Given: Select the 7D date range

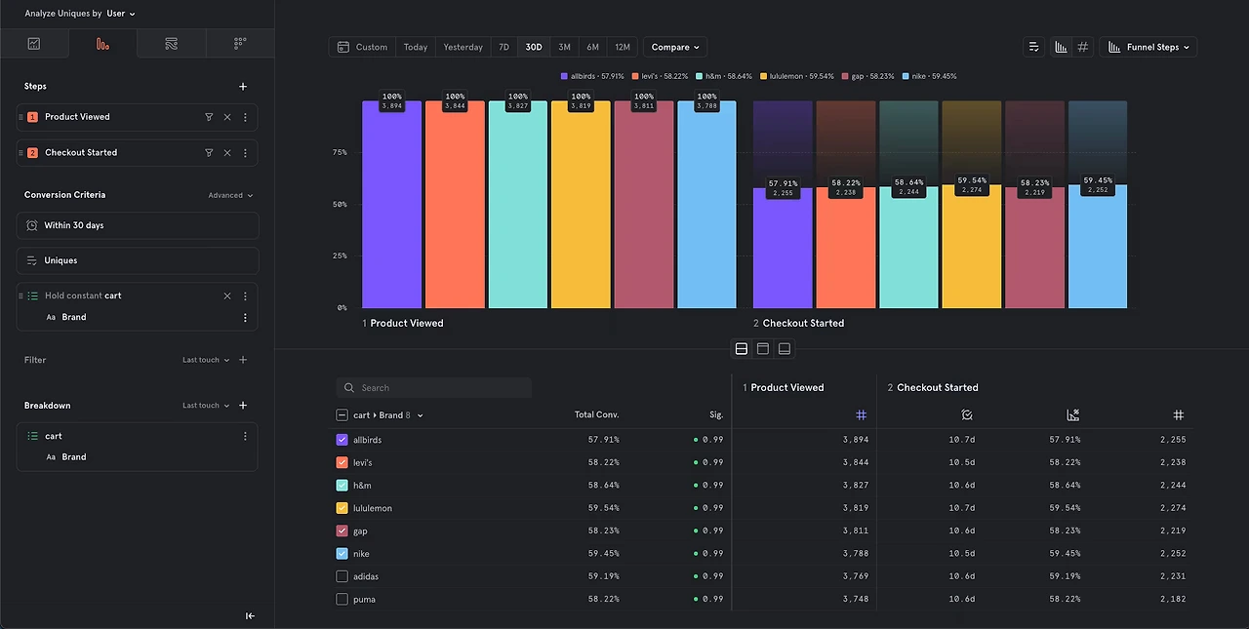Looking at the screenshot, I should pos(504,47).
